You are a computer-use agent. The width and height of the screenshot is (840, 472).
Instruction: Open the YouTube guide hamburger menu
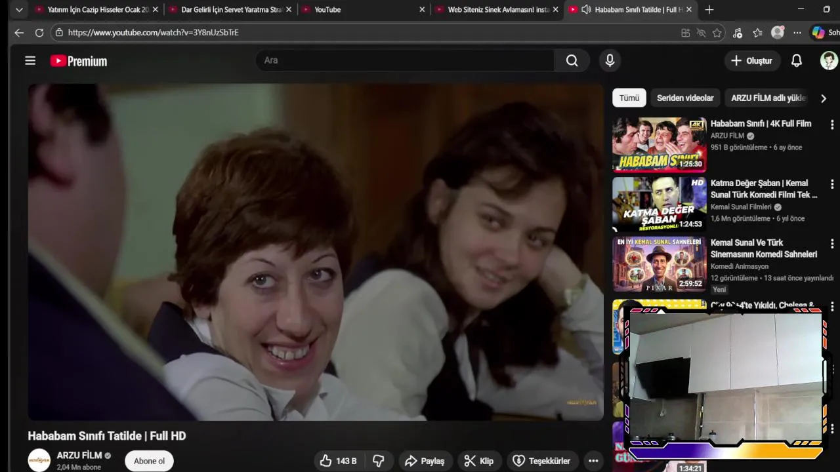tap(30, 61)
